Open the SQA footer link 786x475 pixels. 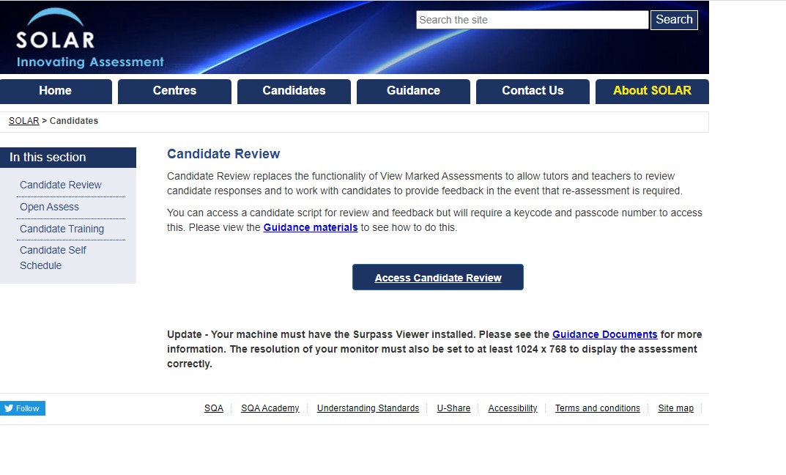(x=214, y=408)
